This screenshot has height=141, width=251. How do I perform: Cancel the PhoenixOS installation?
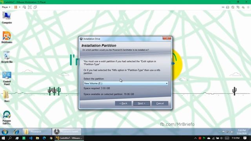160,103
